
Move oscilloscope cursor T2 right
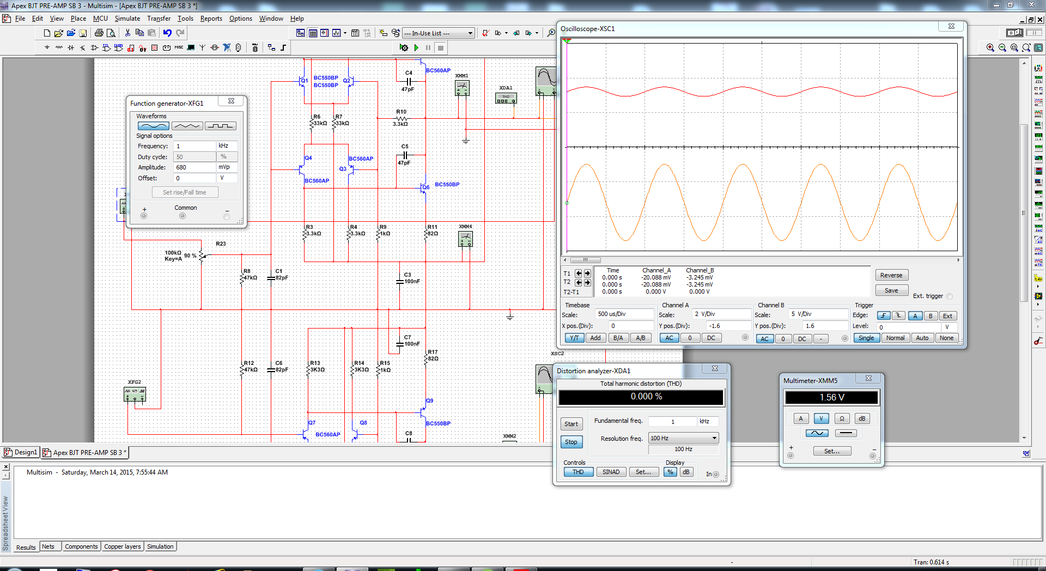[587, 282]
